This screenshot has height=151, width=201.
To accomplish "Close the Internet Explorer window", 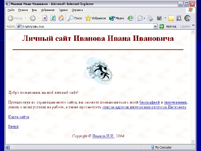I will click(192, 4).
